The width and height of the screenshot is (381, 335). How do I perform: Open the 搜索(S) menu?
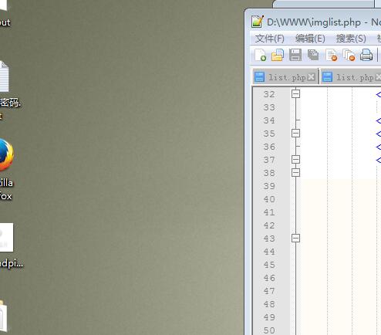click(351, 39)
